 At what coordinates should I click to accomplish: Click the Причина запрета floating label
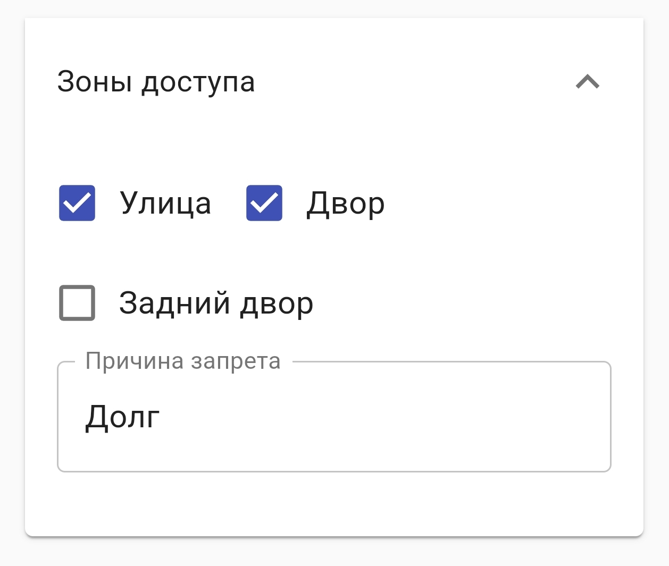coord(183,361)
